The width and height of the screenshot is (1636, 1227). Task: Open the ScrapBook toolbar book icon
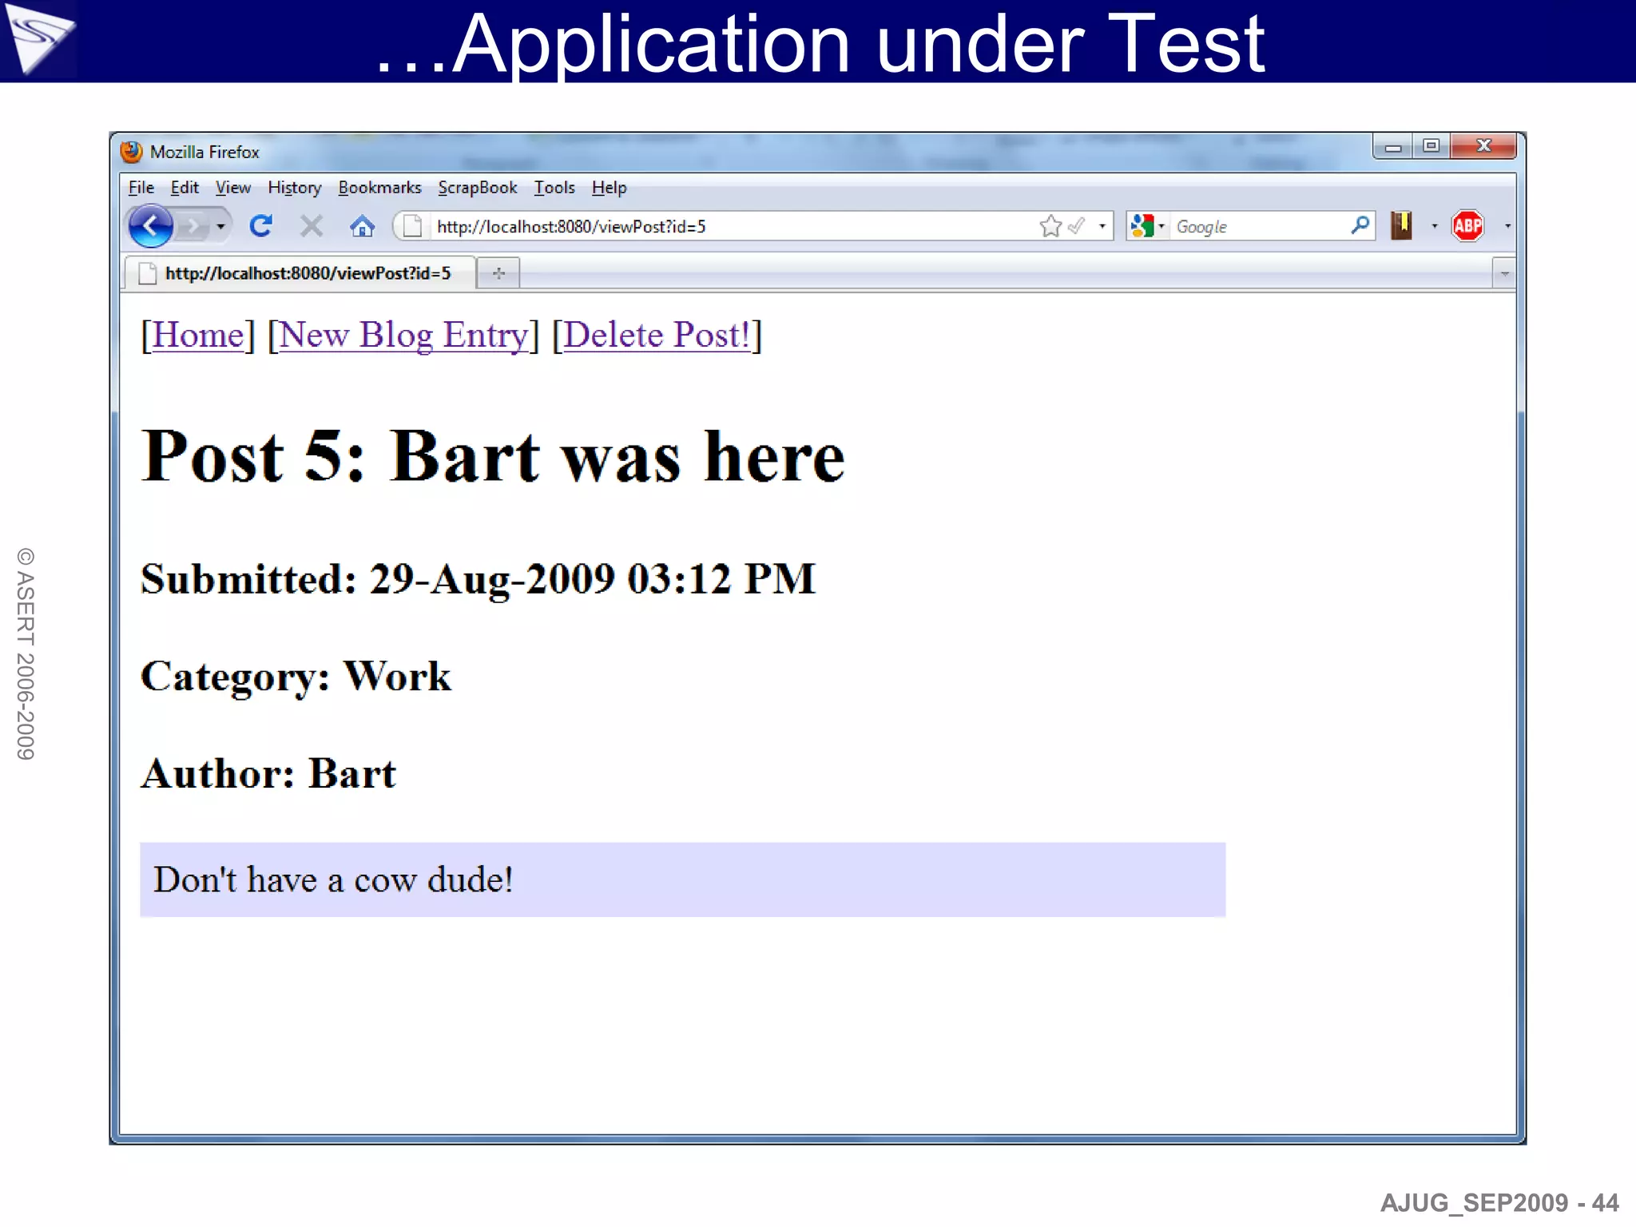tap(1401, 226)
